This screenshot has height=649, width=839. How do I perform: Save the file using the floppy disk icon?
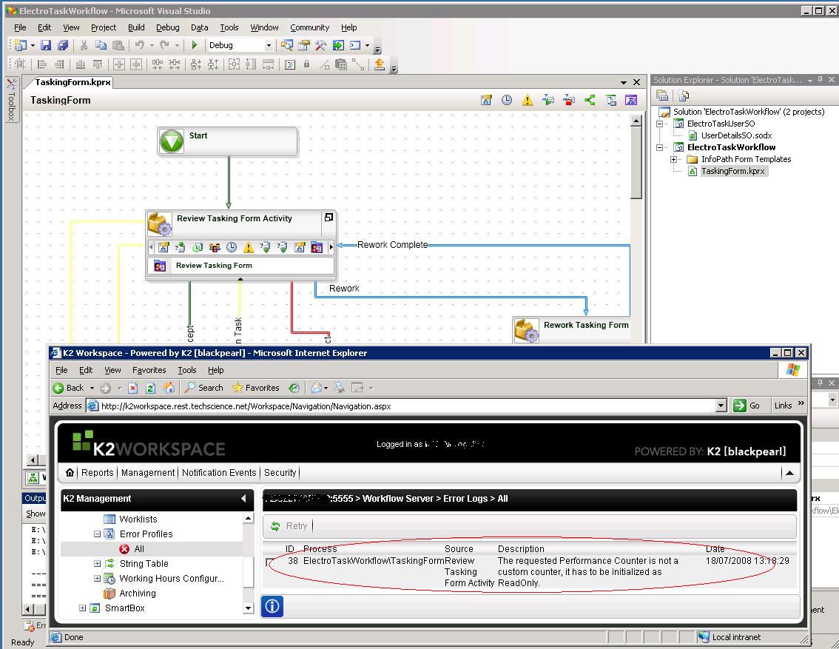pyautogui.click(x=46, y=45)
